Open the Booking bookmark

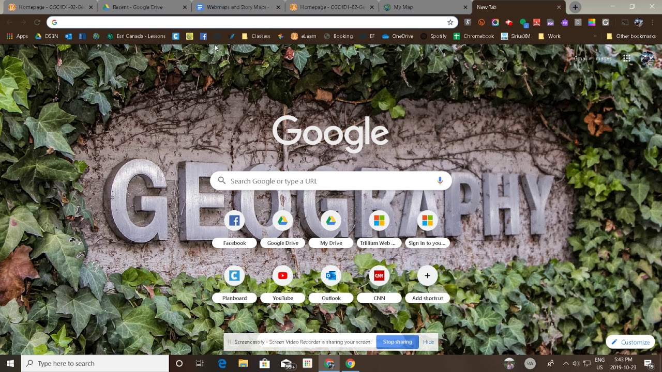[x=338, y=36]
